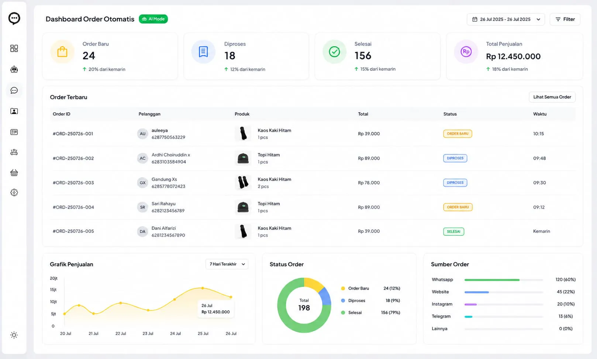
Task: Click the blue Diproses legend dot
Action: (343, 301)
